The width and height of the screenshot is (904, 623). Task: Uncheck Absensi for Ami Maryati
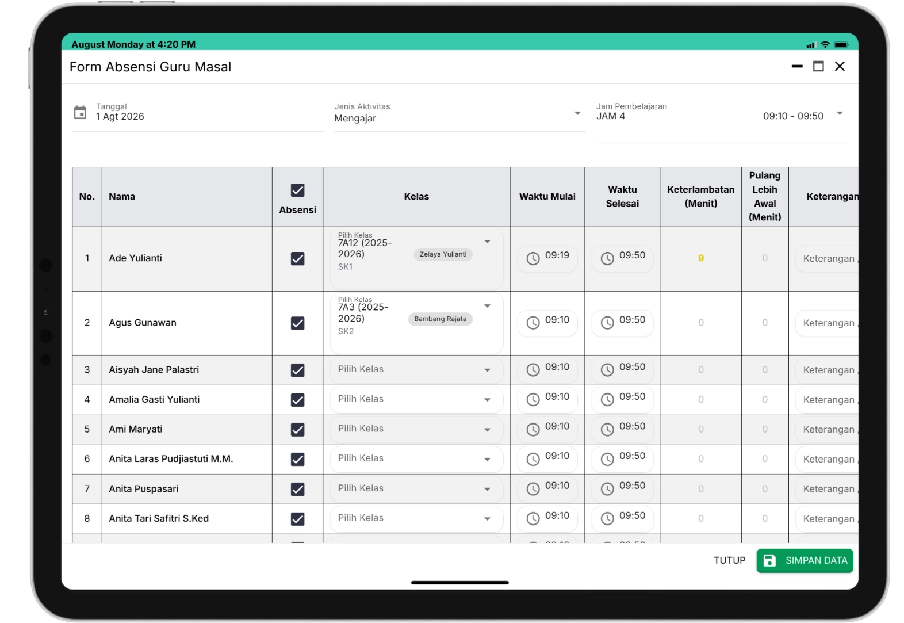coord(297,430)
